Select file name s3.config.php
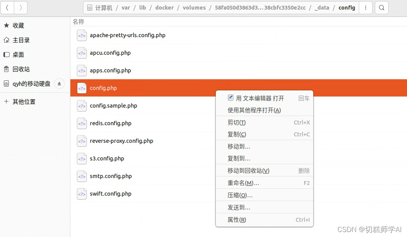407x237 pixels. pos(107,159)
